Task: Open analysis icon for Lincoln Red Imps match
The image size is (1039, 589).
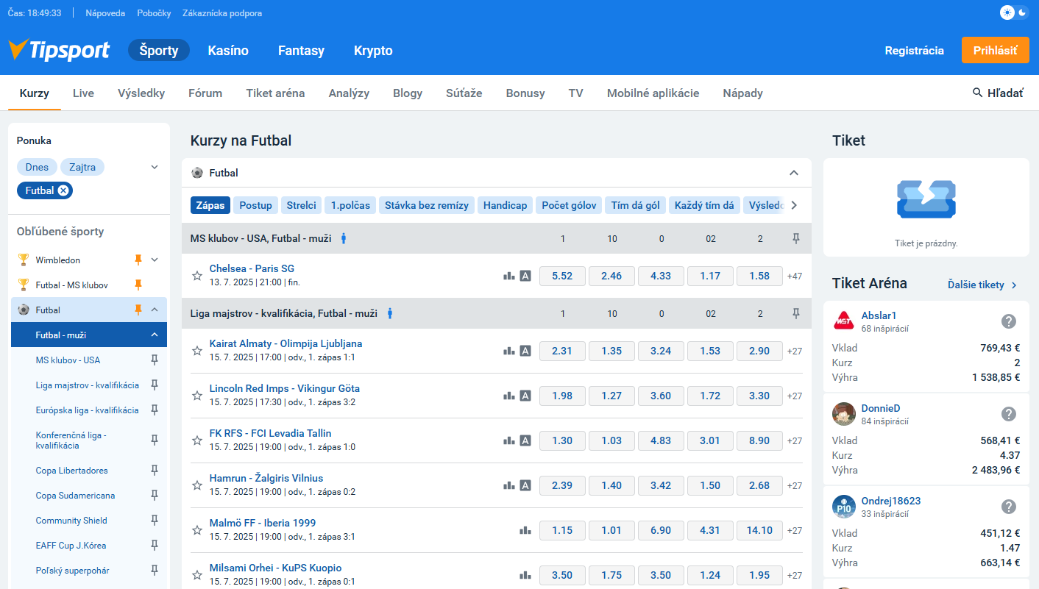Action: coord(525,396)
